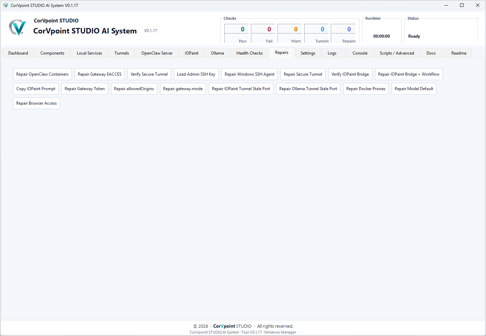Viewport: 486px width, 336px height.
Task: Click Repair Secure Tunnel button
Action: (303, 74)
